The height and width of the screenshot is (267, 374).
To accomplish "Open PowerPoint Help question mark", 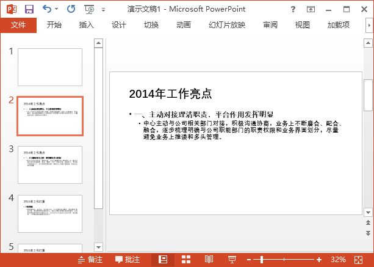I will coord(293,9).
